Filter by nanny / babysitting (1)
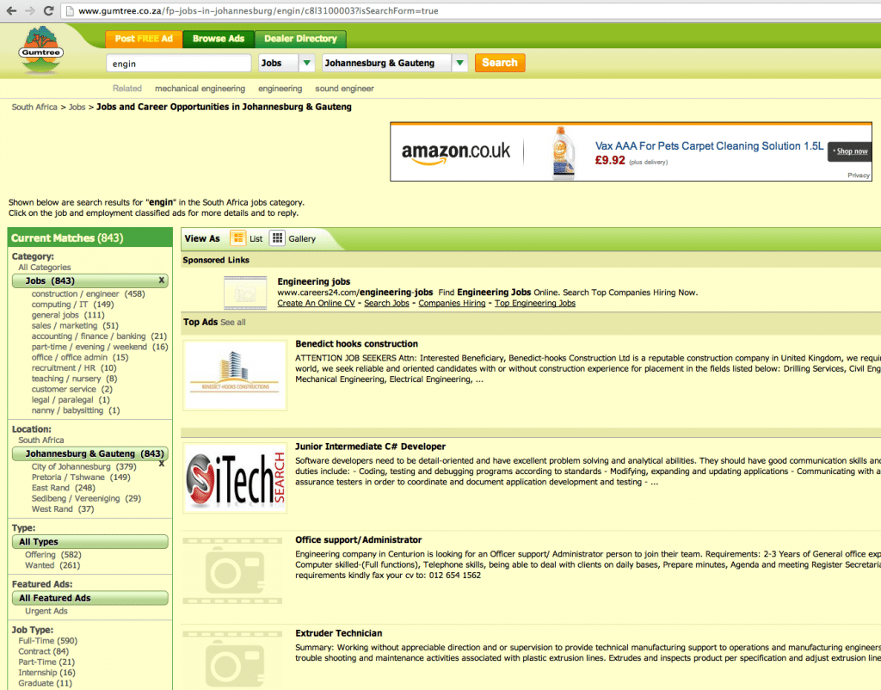Viewport: 881px width, 690px height. [x=76, y=410]
